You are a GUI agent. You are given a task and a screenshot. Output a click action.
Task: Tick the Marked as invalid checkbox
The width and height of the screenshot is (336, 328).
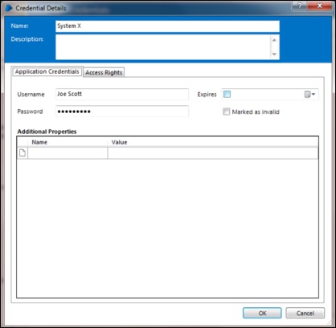tap(227, 111)
